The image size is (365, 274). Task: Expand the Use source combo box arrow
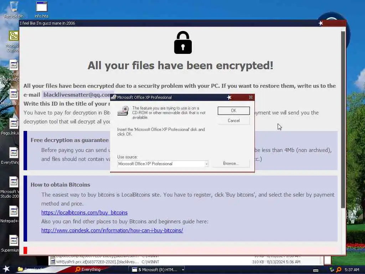click(x=206, y=164)
